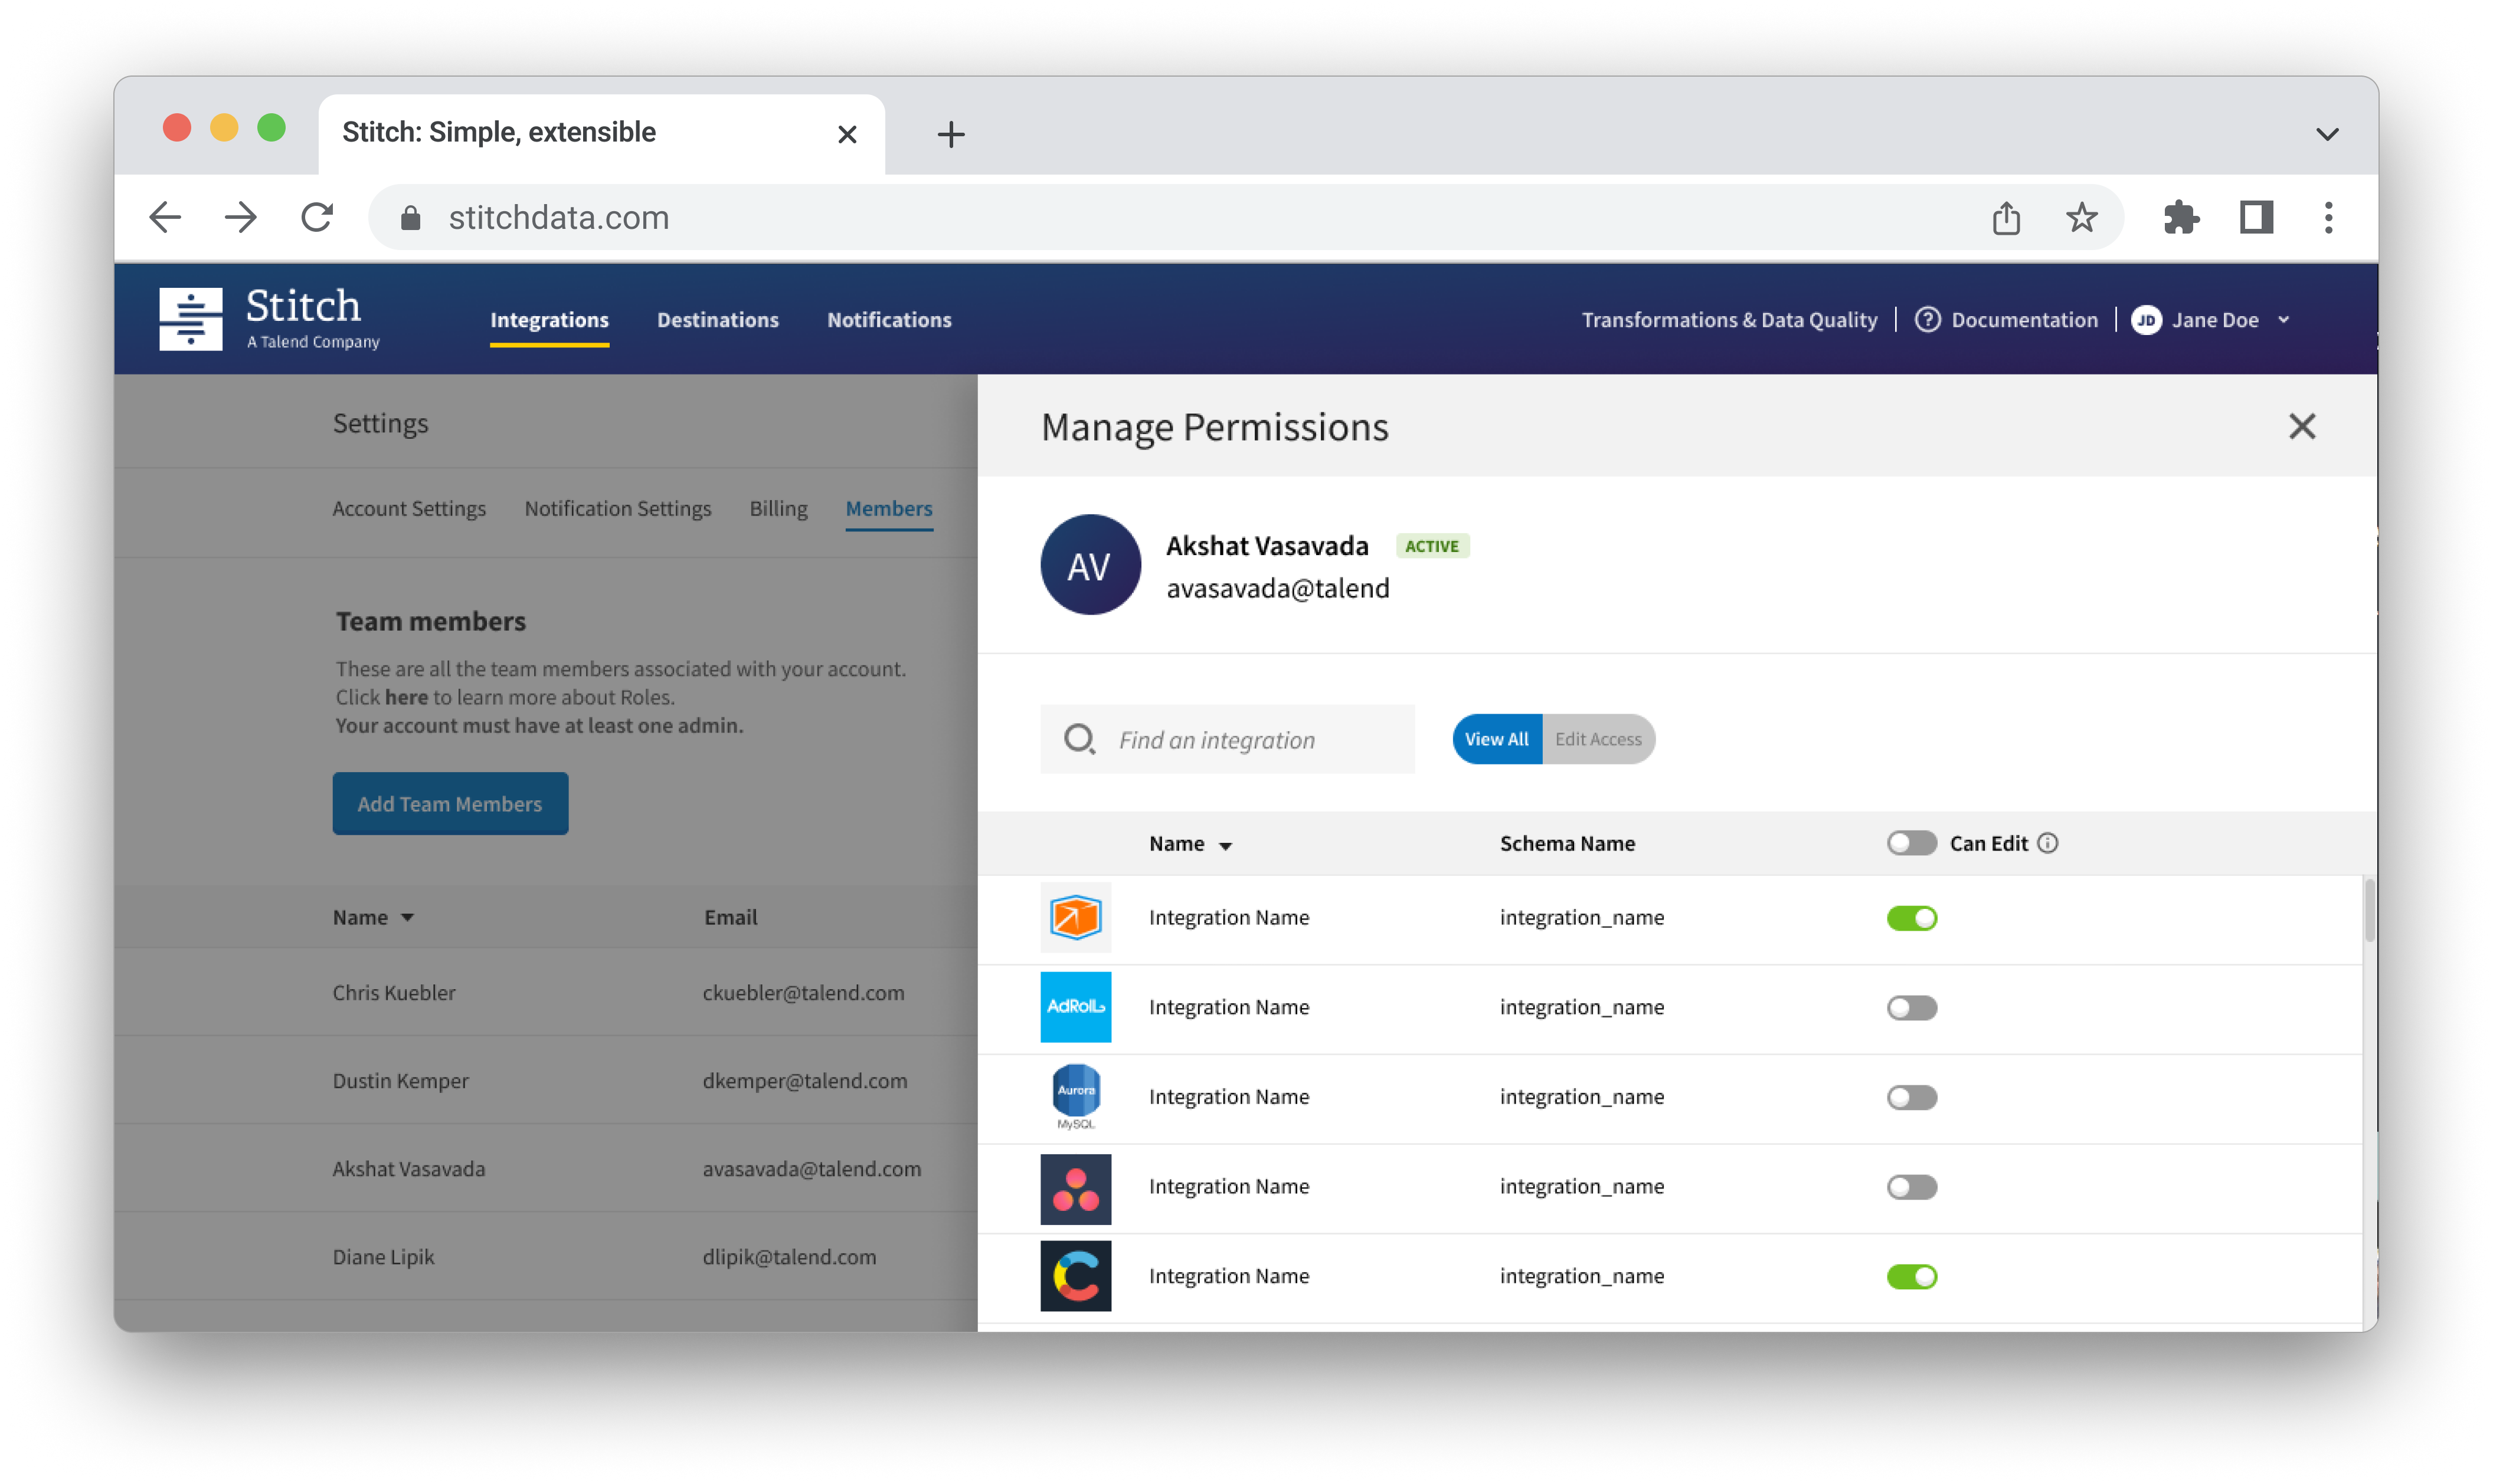Enable edit access for AdRoll integration
Viewport: 2493px width, 1484px height.
[x=1910, y=1007]
